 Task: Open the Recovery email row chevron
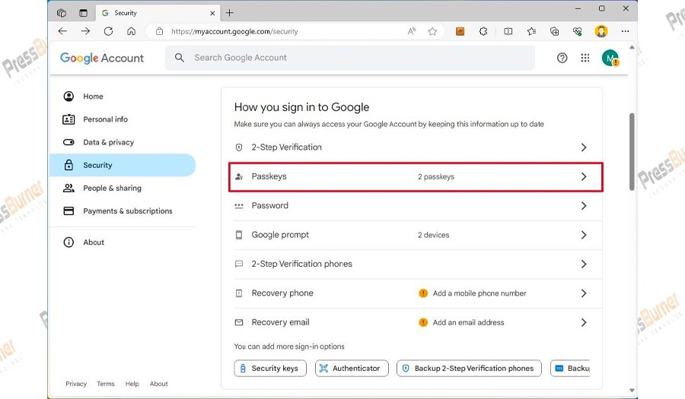[584, 322]
